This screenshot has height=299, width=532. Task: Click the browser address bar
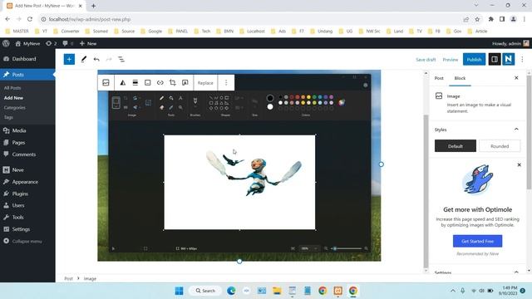point(251,19)
